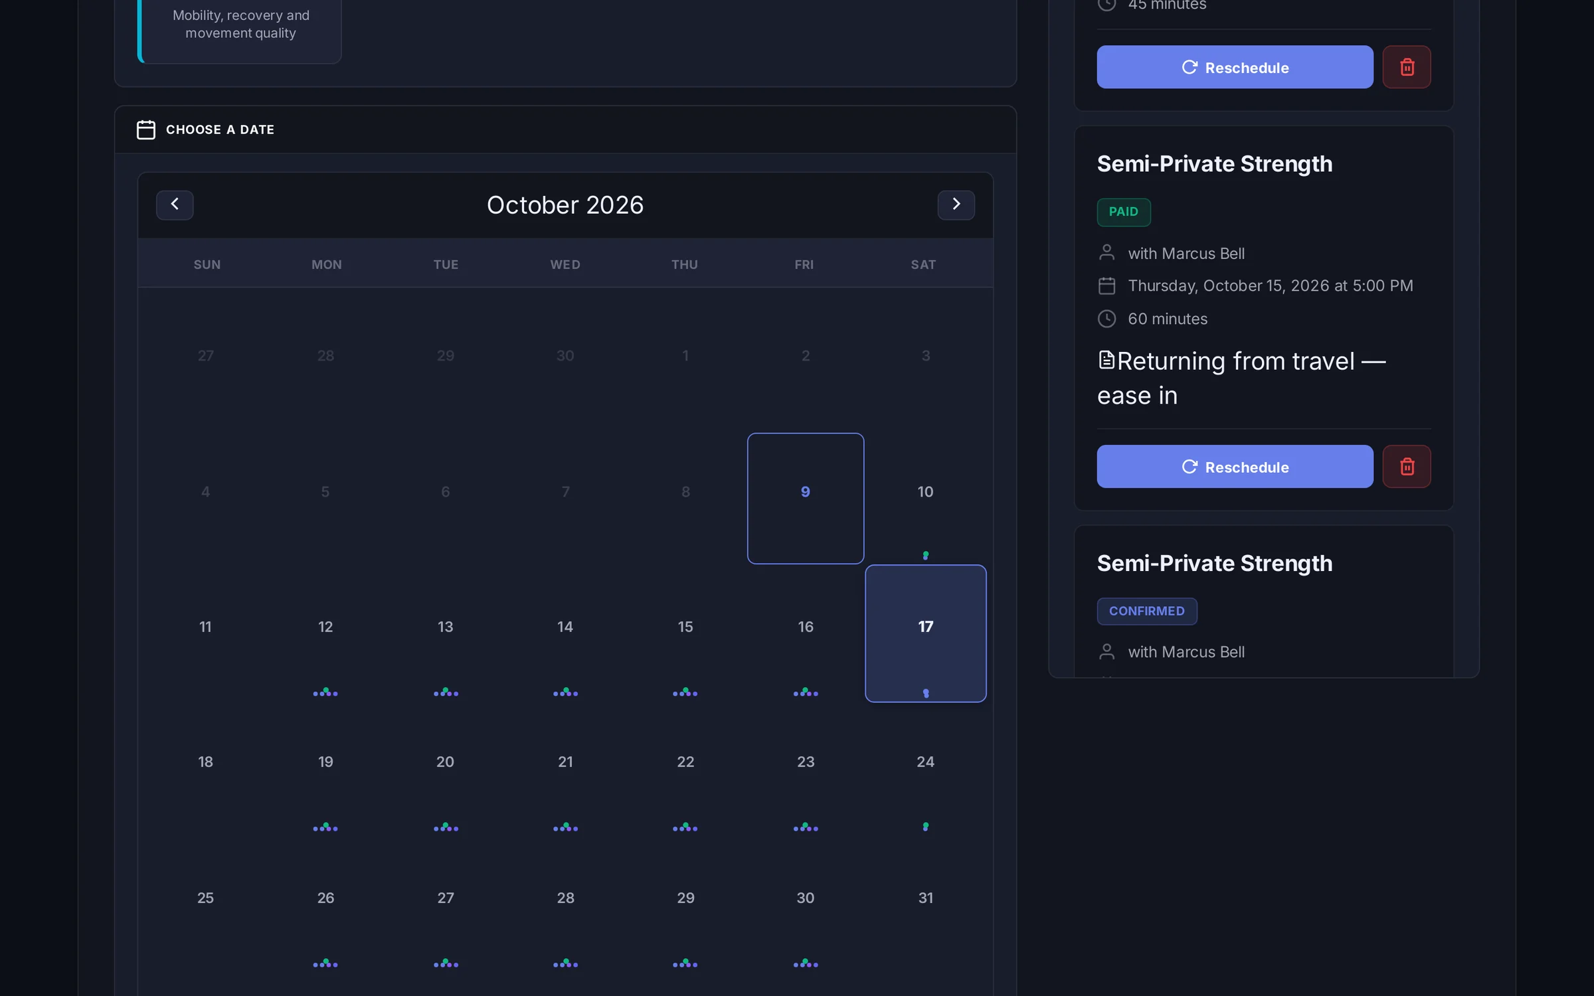Select October 14 in the calendar

coord(565,633)
